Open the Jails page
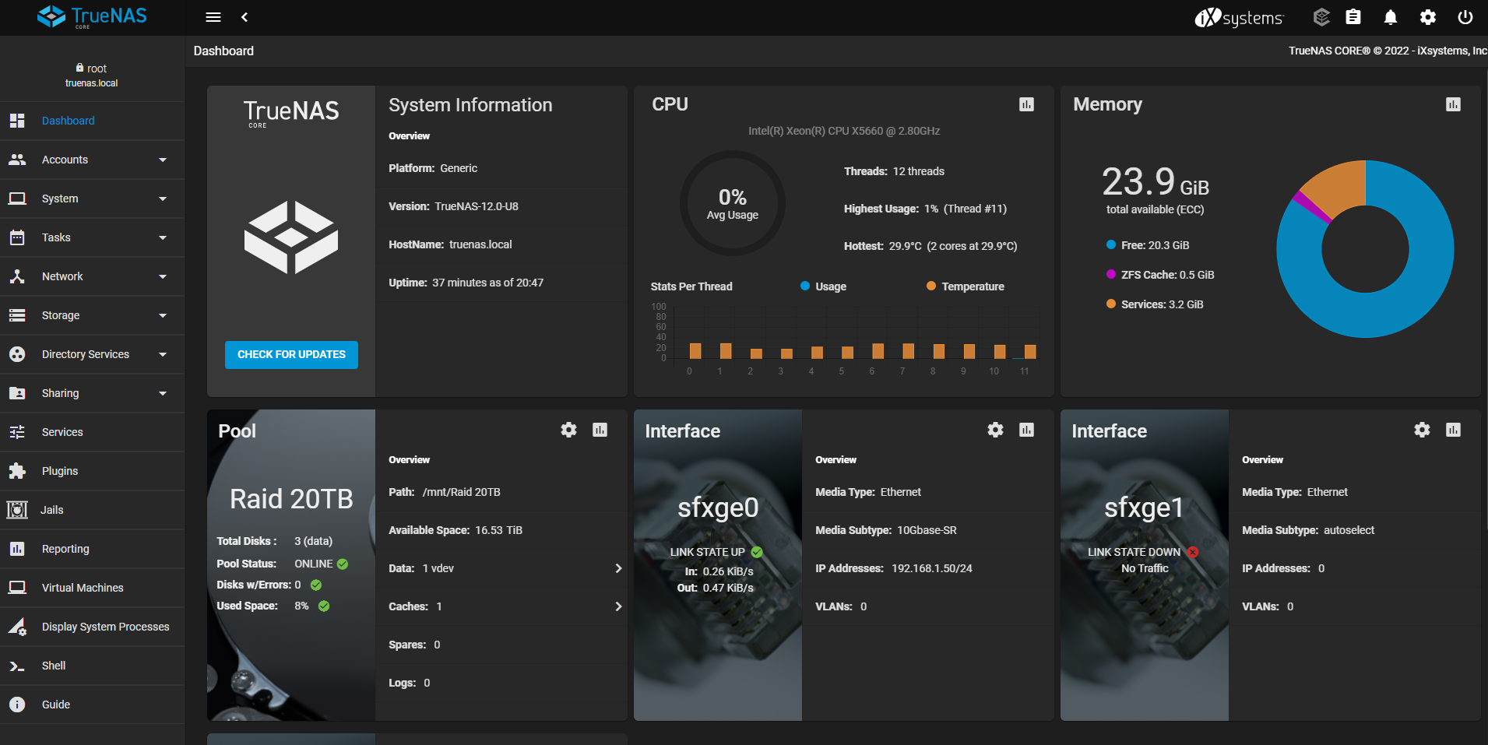 [x=92, y=510]
